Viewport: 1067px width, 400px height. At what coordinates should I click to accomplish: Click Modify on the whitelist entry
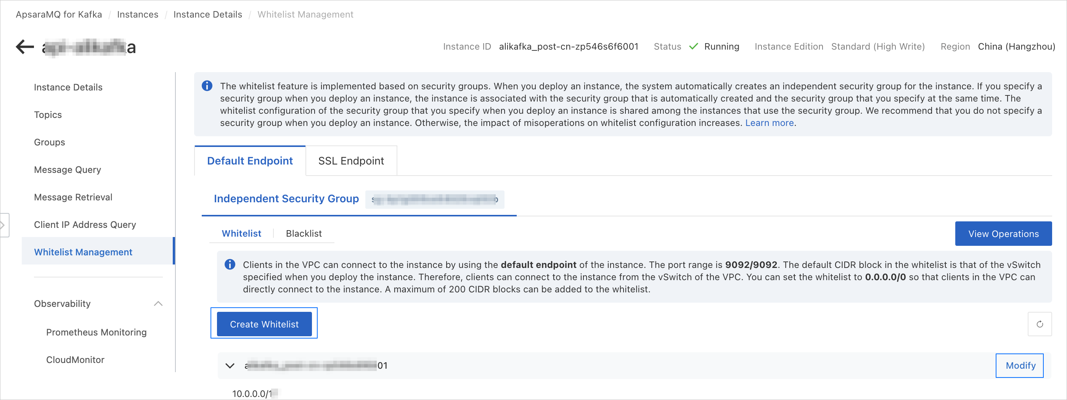[x=1020, y=366]
